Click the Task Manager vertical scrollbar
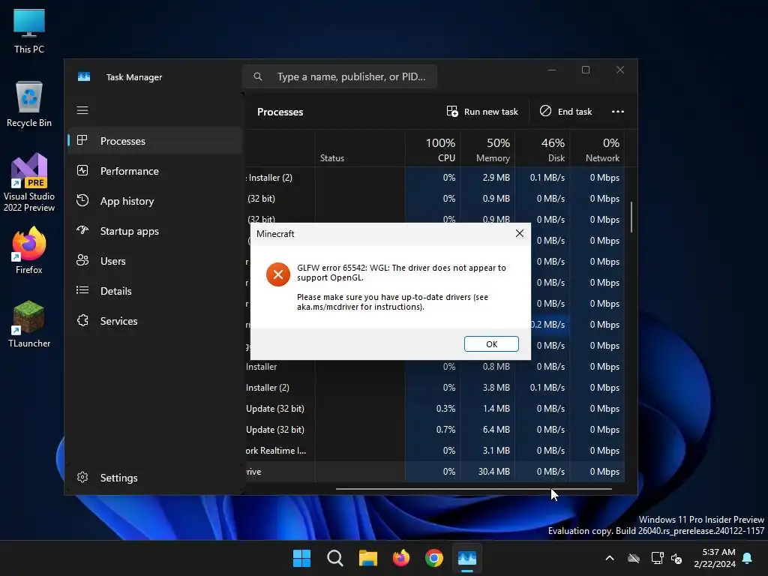The height and width of the screenshot is (576, 768). click(631, 217)
